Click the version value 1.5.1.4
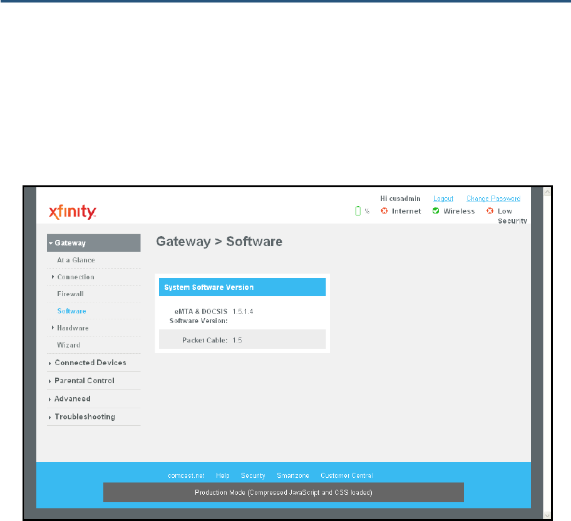The image size is (571, 521). (x=243, y=311)
